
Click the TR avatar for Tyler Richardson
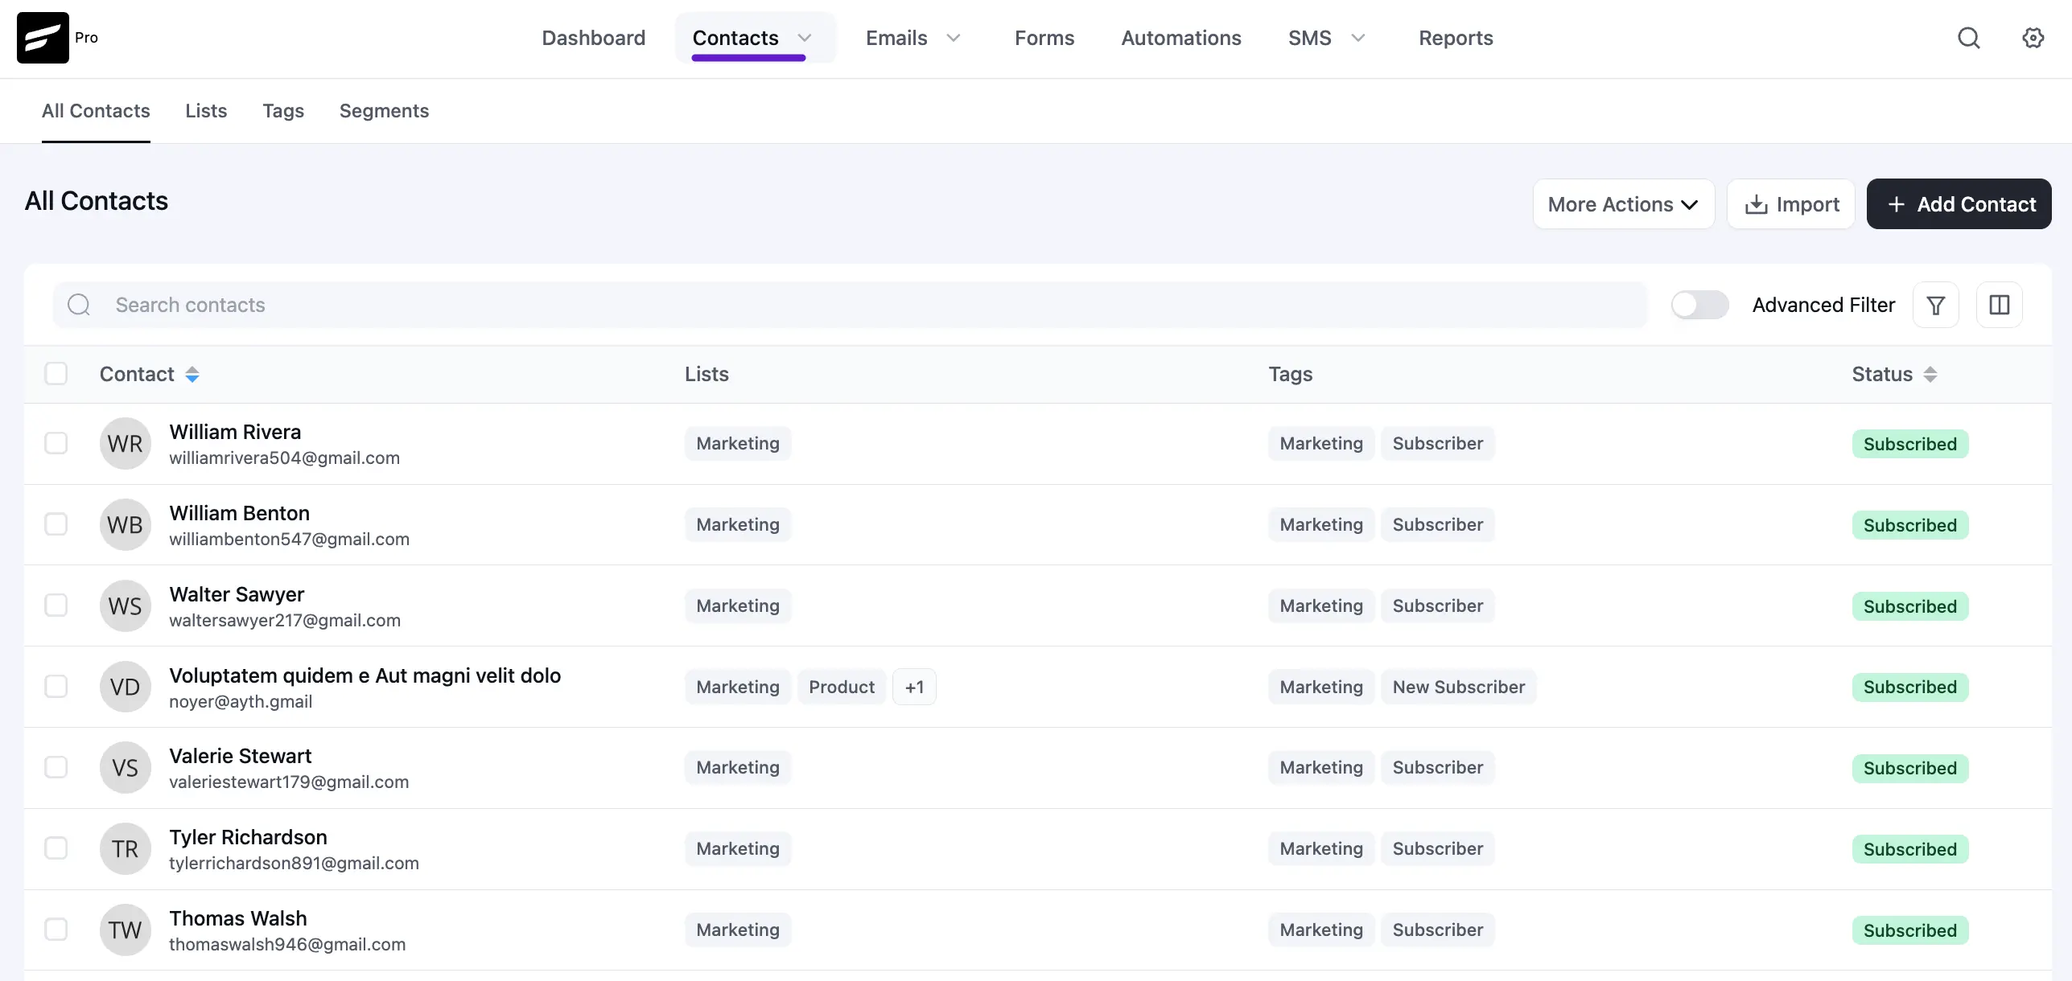(x=126, y=849)
